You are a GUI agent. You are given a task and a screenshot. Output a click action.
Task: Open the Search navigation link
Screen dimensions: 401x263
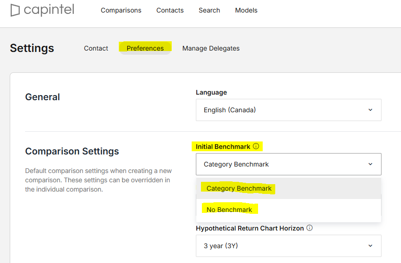tap(209, 10)
